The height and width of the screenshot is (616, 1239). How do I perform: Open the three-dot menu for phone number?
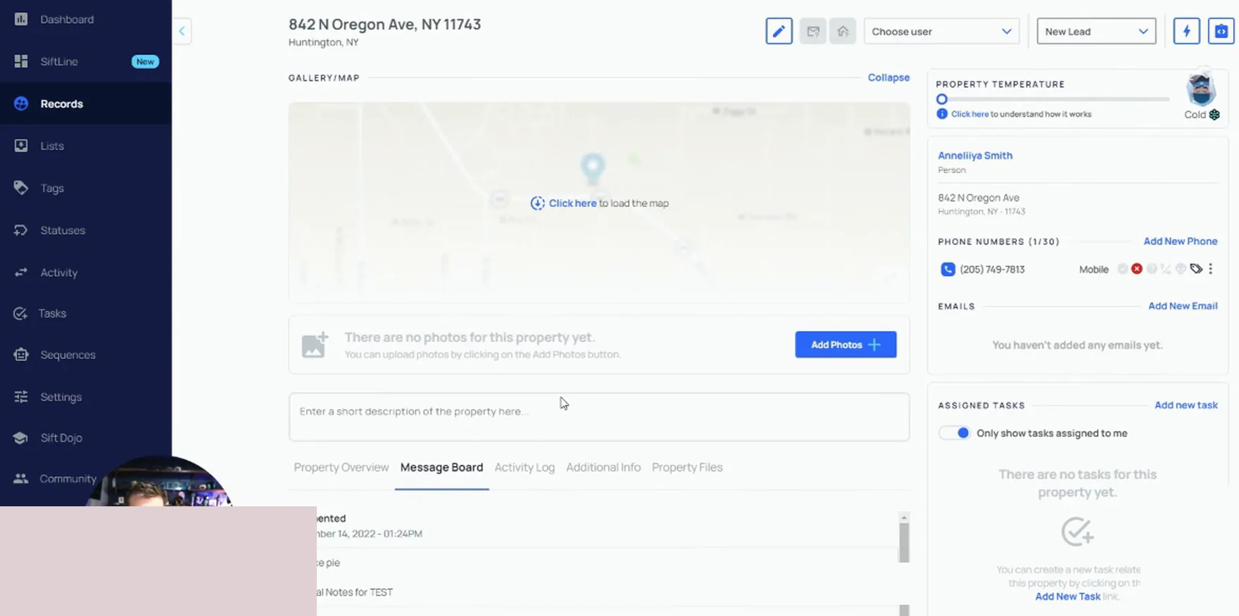pos(1211,269)
